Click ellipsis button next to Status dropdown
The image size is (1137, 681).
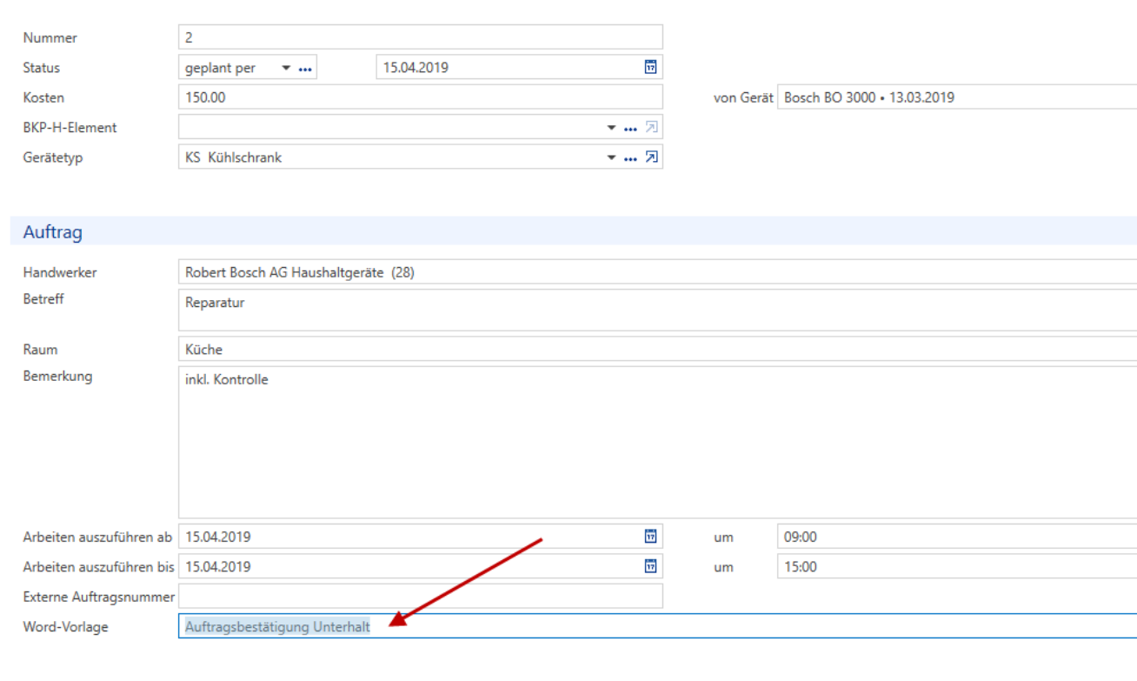305,68
